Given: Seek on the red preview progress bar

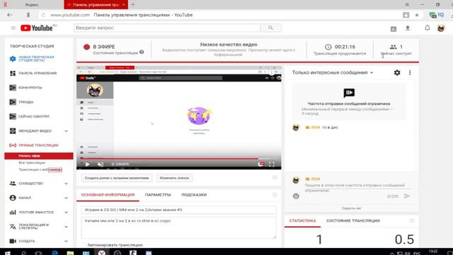Looking at the screenshot, I should pos(168,159).
